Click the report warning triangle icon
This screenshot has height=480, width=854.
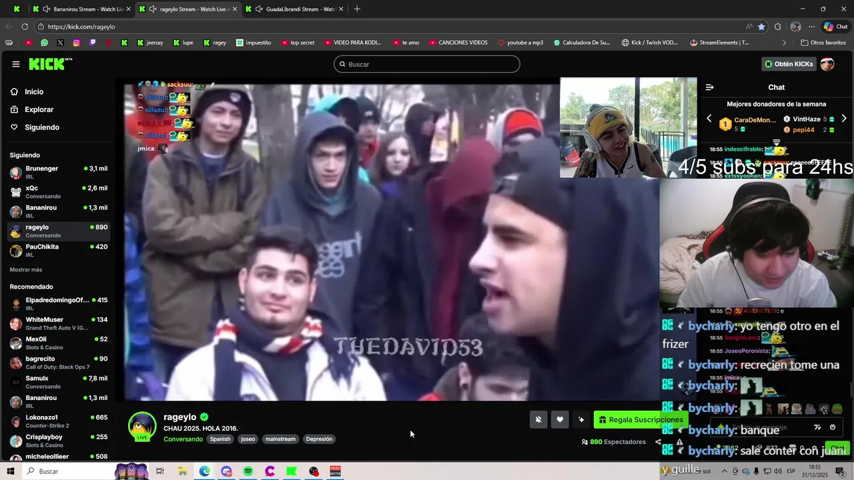[x=679, y=442]
